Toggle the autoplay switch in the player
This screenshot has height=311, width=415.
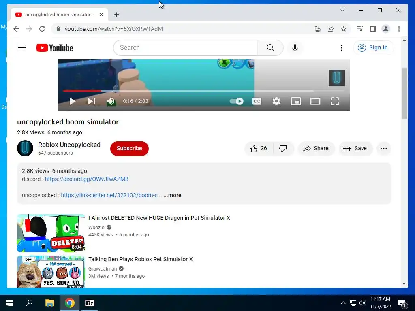237,101
